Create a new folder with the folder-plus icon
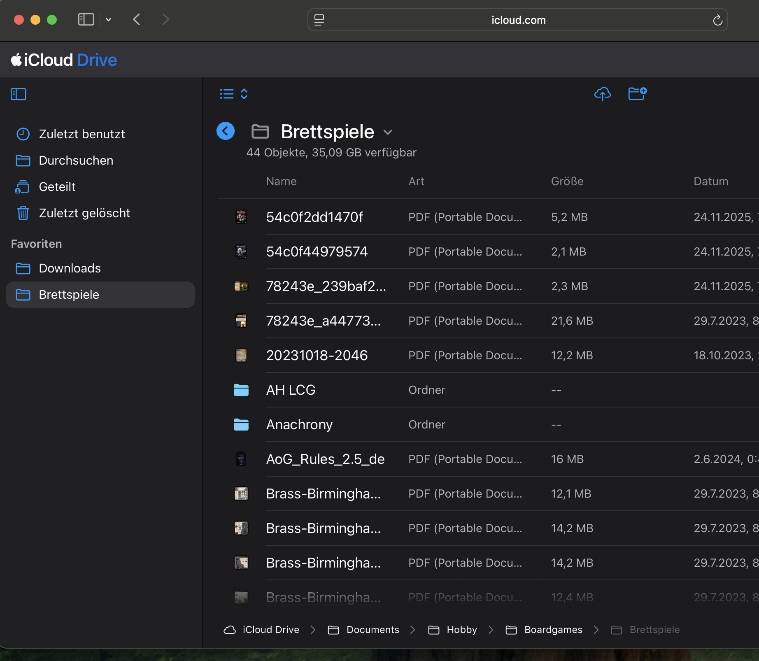The image size is (759, 661). [637, 93]
